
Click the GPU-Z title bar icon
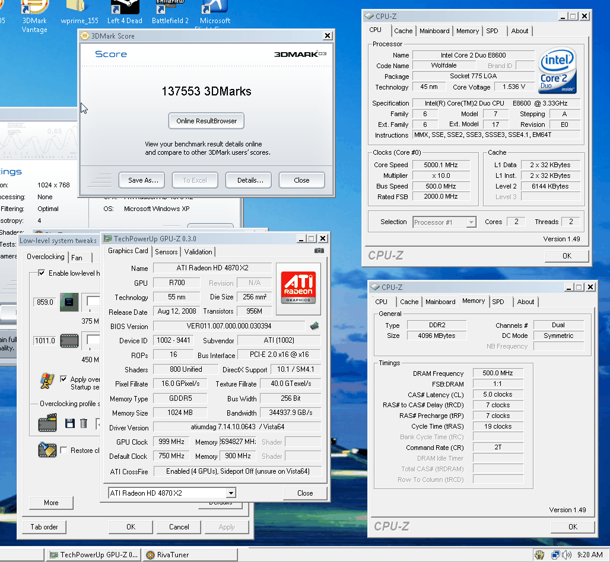107,238
